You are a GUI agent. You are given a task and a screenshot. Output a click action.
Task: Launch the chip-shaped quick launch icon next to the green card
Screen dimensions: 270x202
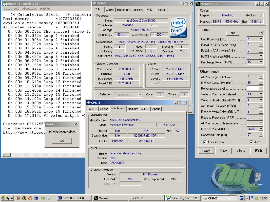49,198
